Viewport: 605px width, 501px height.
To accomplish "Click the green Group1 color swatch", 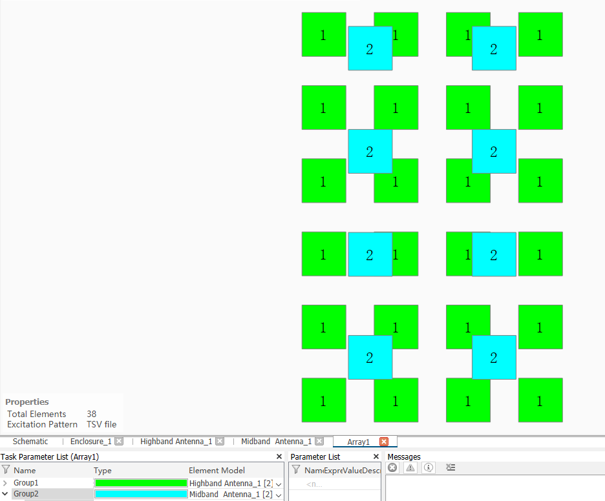I will point(141,483).
